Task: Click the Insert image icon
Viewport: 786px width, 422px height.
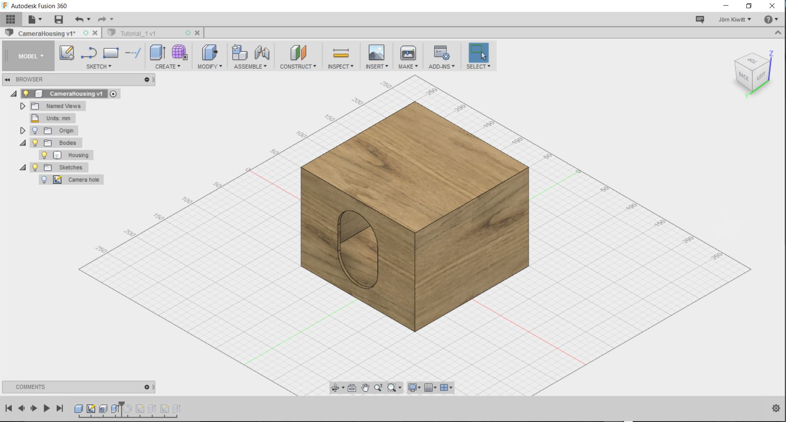Action: click(376, 53)
